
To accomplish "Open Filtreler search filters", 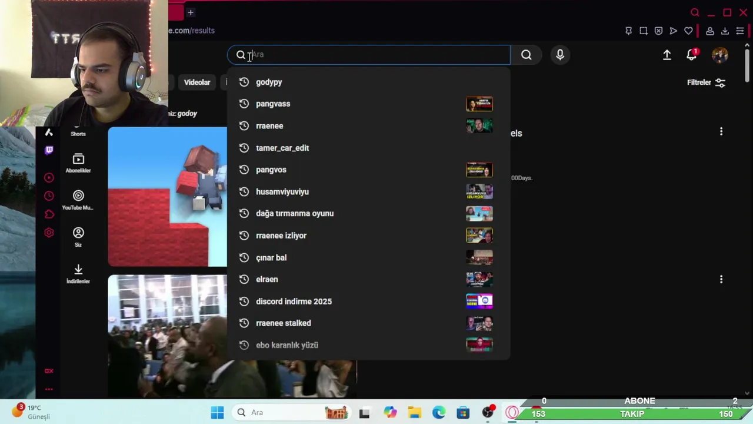I will click(706, 82).
